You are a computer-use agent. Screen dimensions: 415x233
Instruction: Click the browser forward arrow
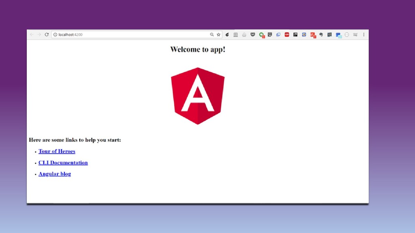tap(39, 35)
